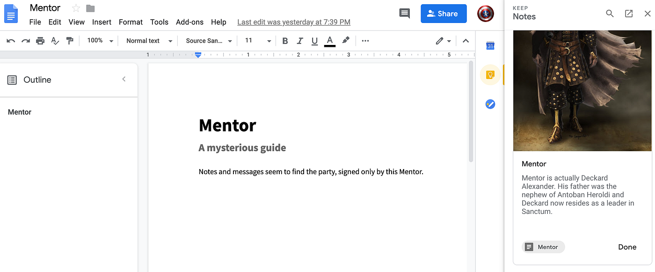Open the font size 11 dropdown

[x=258, y=41]
